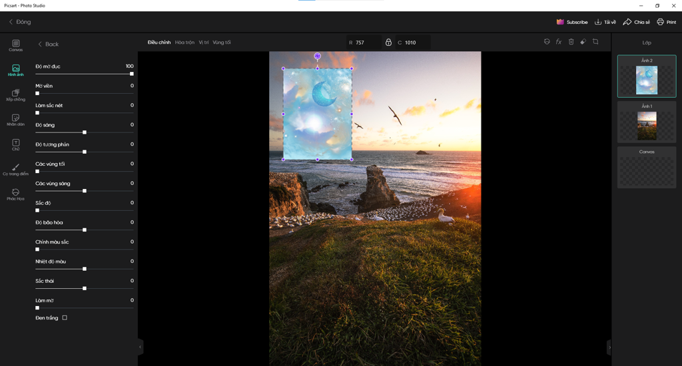Click the Mờ viền slider handle
This screenshot has width=682, height=366.
37,93
